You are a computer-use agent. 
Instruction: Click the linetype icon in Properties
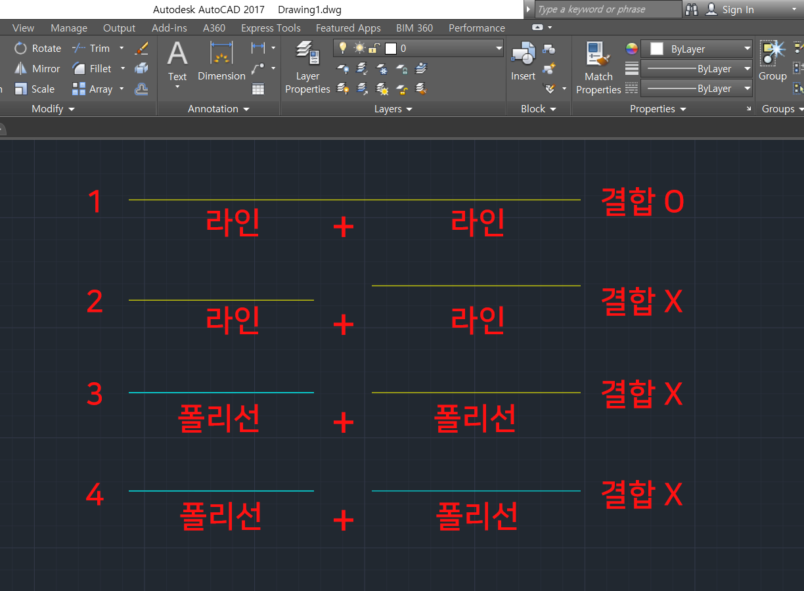[631, 88]
